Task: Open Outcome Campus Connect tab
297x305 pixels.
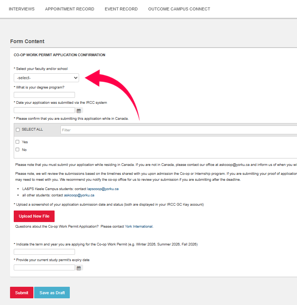Action: 179,9
